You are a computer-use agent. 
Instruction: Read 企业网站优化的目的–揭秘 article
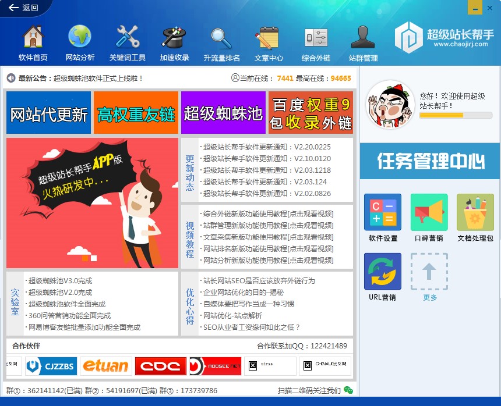click(x=244, y=293)
